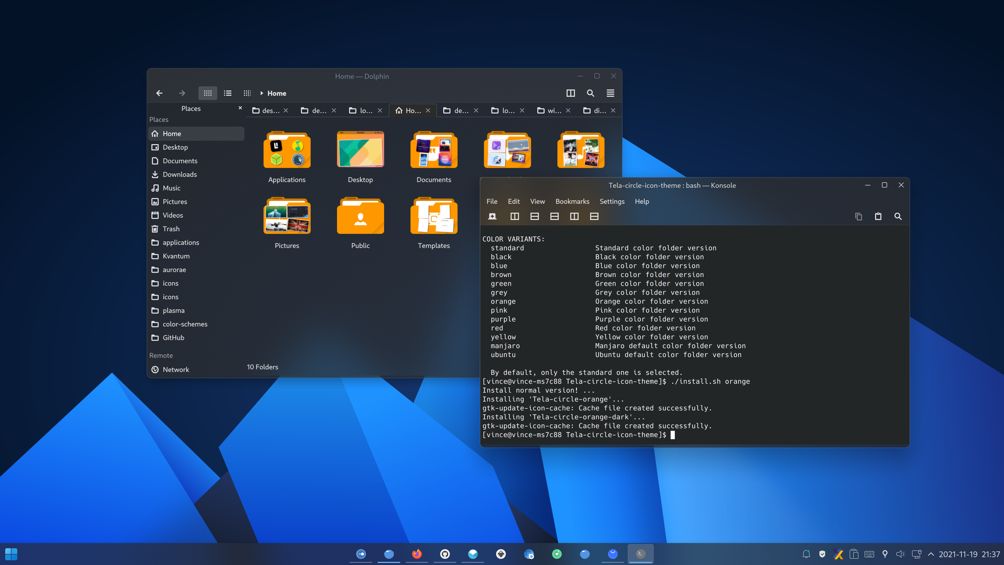The height and width of the screenshot is (565, 1004).
Task: Split the Konsole view left/right
Action: point(515,216)
